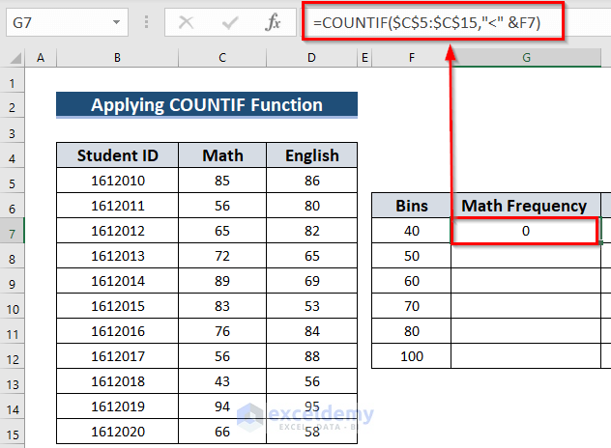Click the Cancel (X) formula icon
Image resolution: width=611 pixels, height=448 pixels.
coord(186,22)
